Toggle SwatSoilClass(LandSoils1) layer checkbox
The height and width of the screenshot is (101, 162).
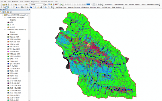(x=7, y=30)
